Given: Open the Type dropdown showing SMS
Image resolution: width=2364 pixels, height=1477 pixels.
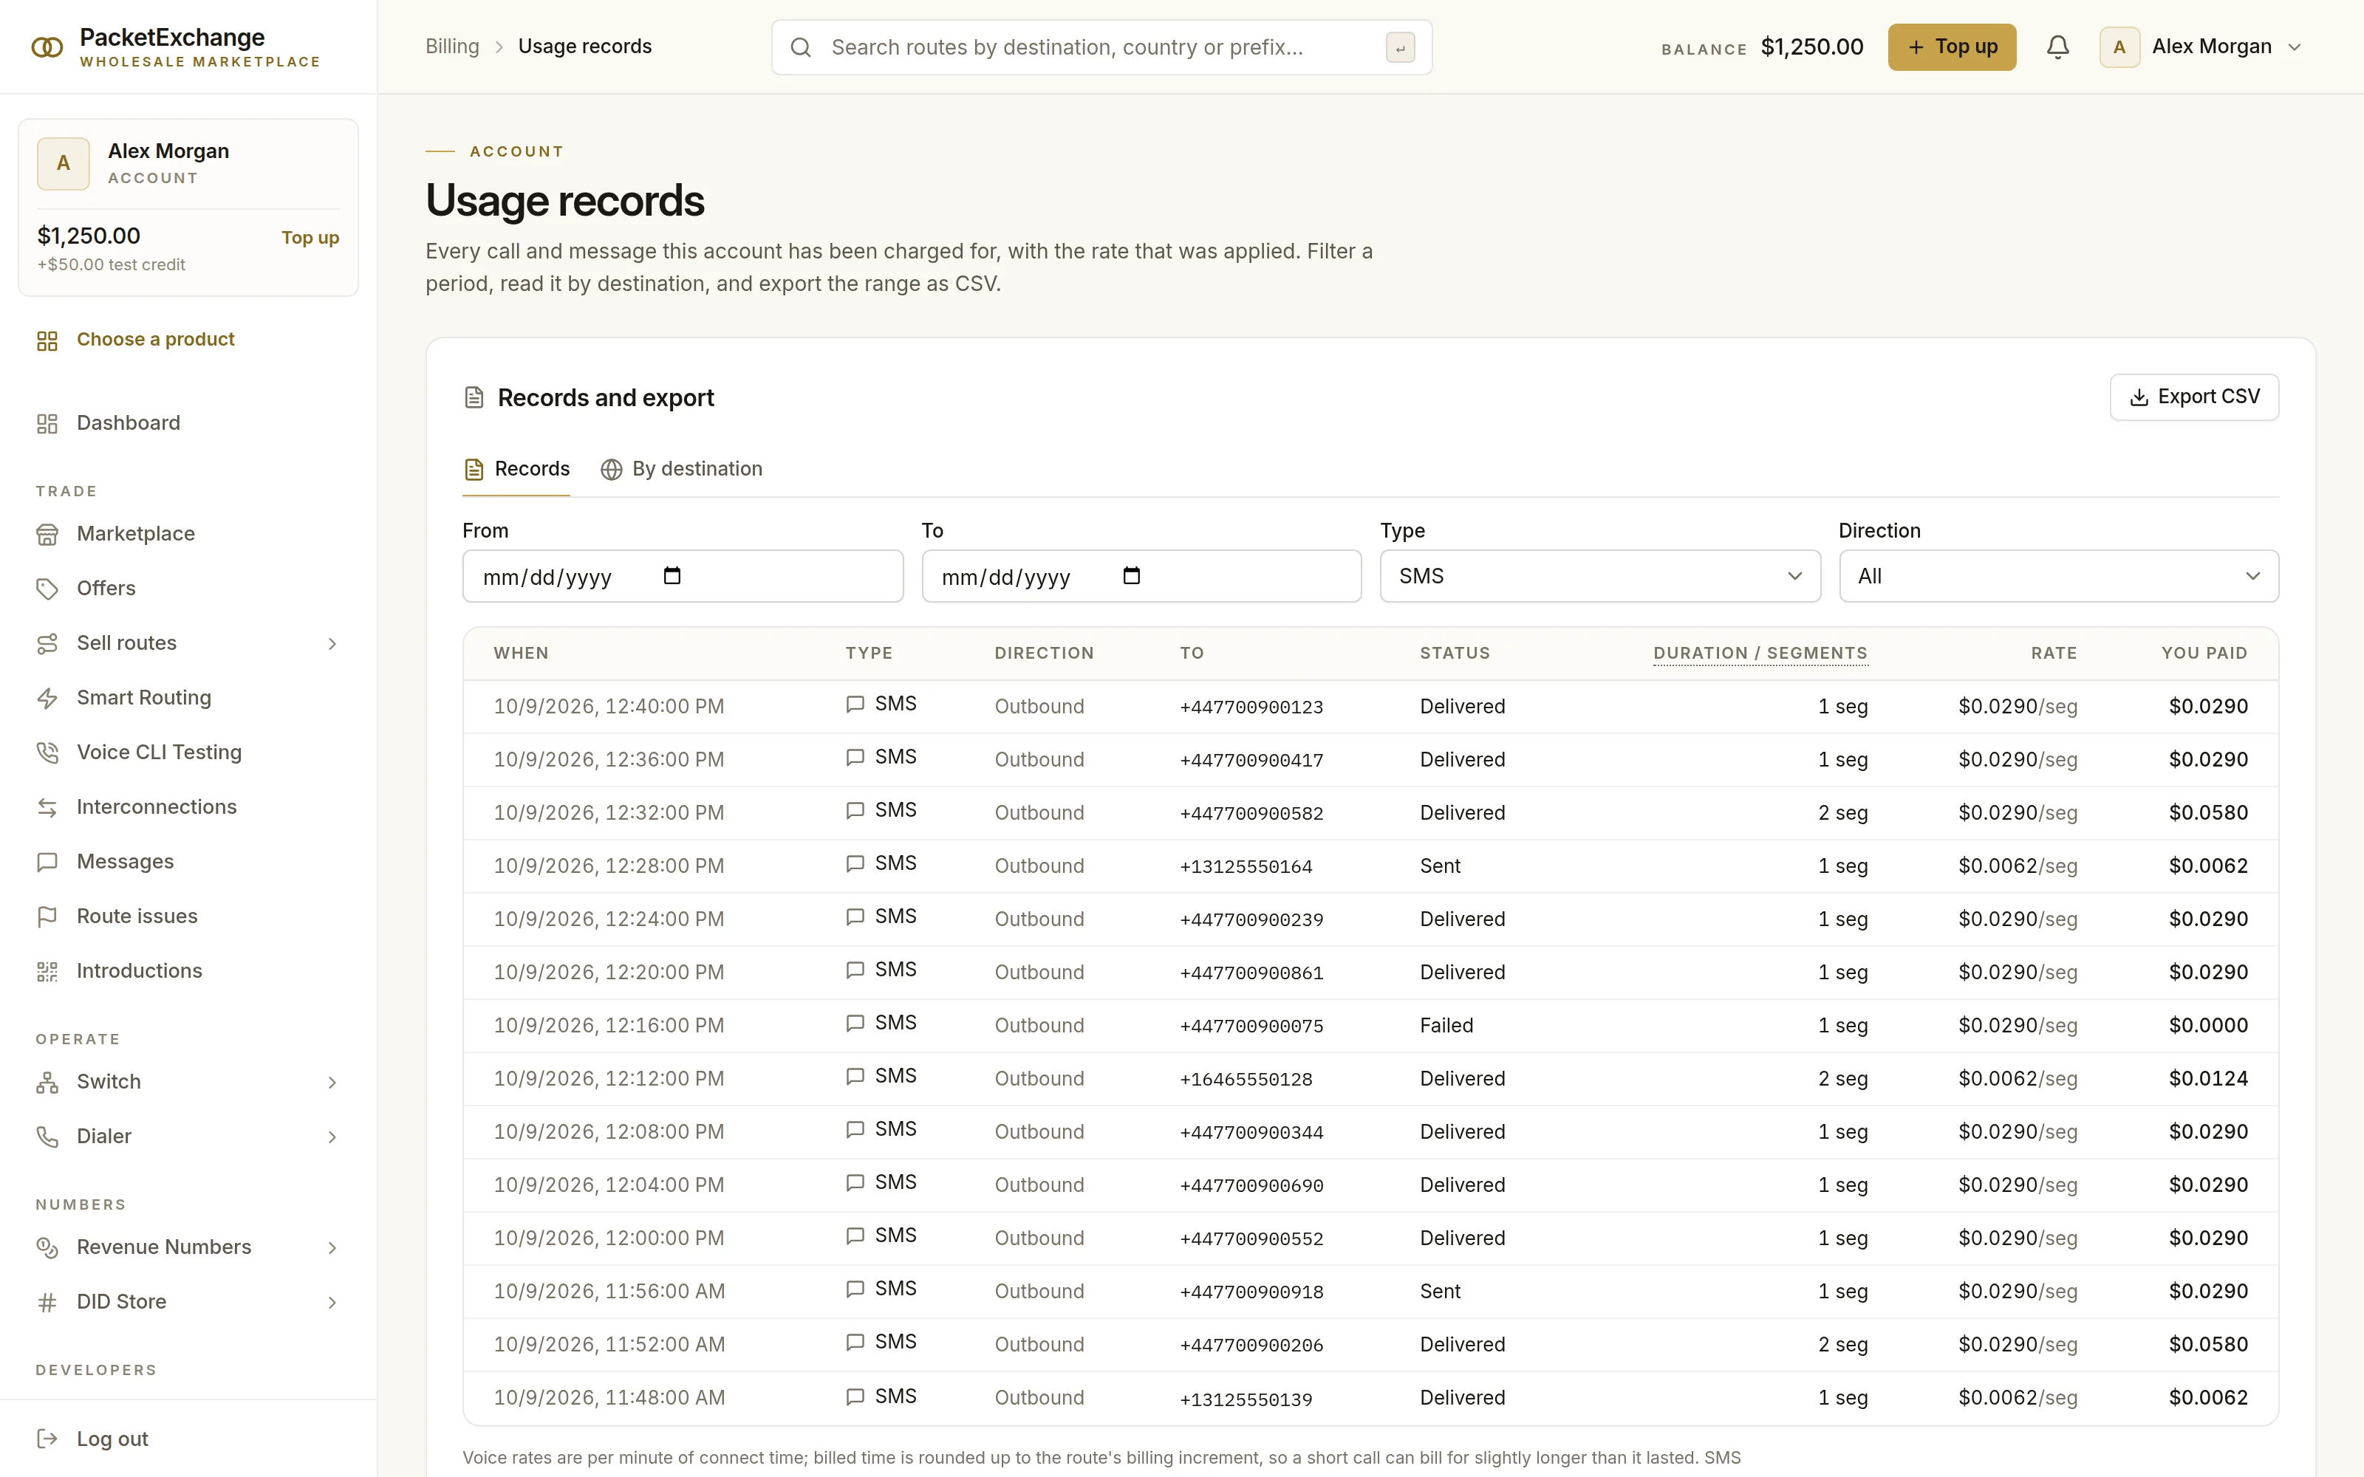Looking at the screenshot, I should pos(1600,576).
